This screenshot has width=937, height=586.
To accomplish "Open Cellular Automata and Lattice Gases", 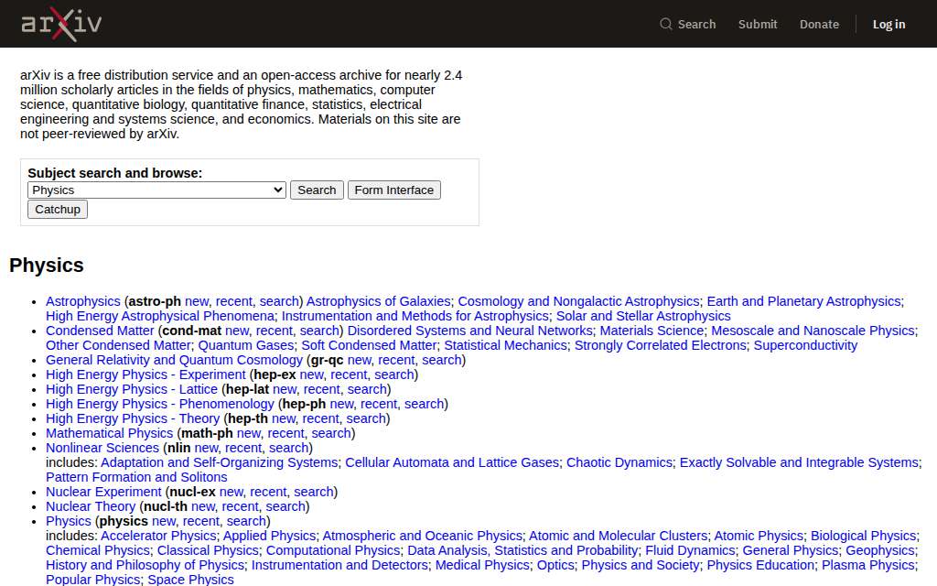I will (452, 462).
